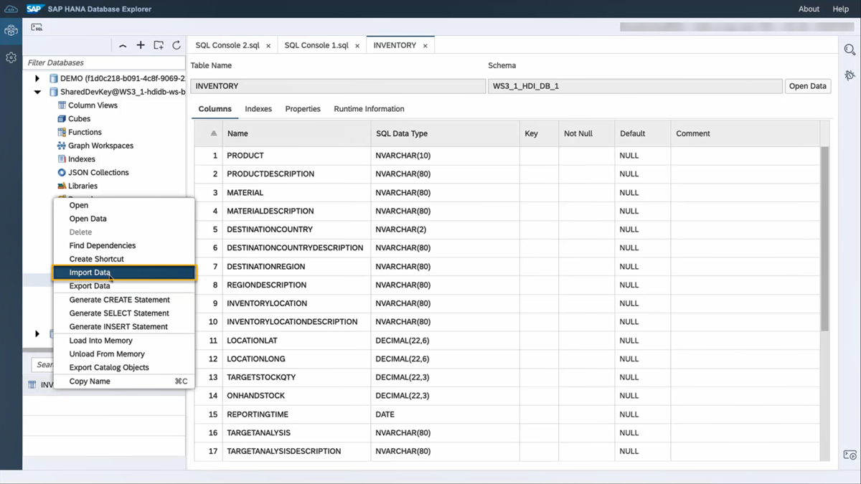Click the SAP logo
Viewport: 861px width, 484px height.
(x=36, y=9)
